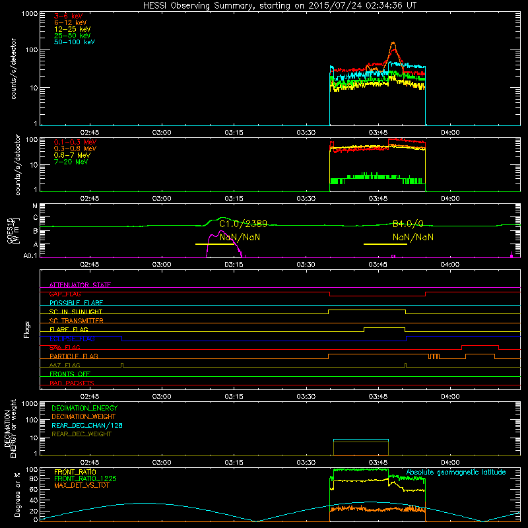This screenshot has width=528, height=528.
Task: Click the 7-20 MeV legend entry
Action: tap(71, 162)
